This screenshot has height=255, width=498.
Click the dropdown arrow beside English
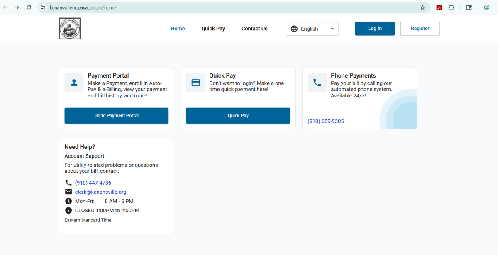(x=332, y=29)
